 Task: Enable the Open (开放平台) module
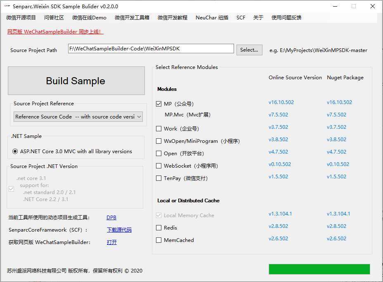(x=159, y=154)
